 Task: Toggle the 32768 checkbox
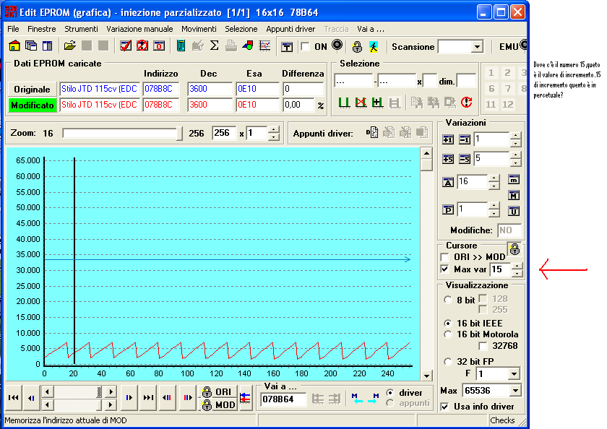click(x=483, y=346)
